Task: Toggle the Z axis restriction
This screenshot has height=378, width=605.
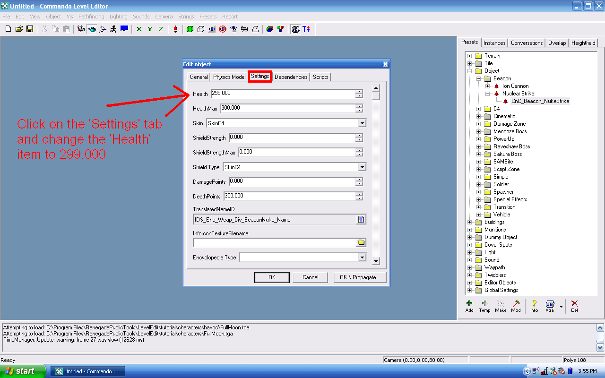Action: coord(161,29)
